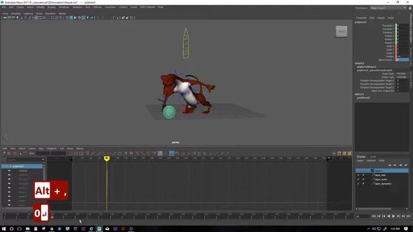
Task: Open Graph Editor Curves menu
Action: pos(32,149)
